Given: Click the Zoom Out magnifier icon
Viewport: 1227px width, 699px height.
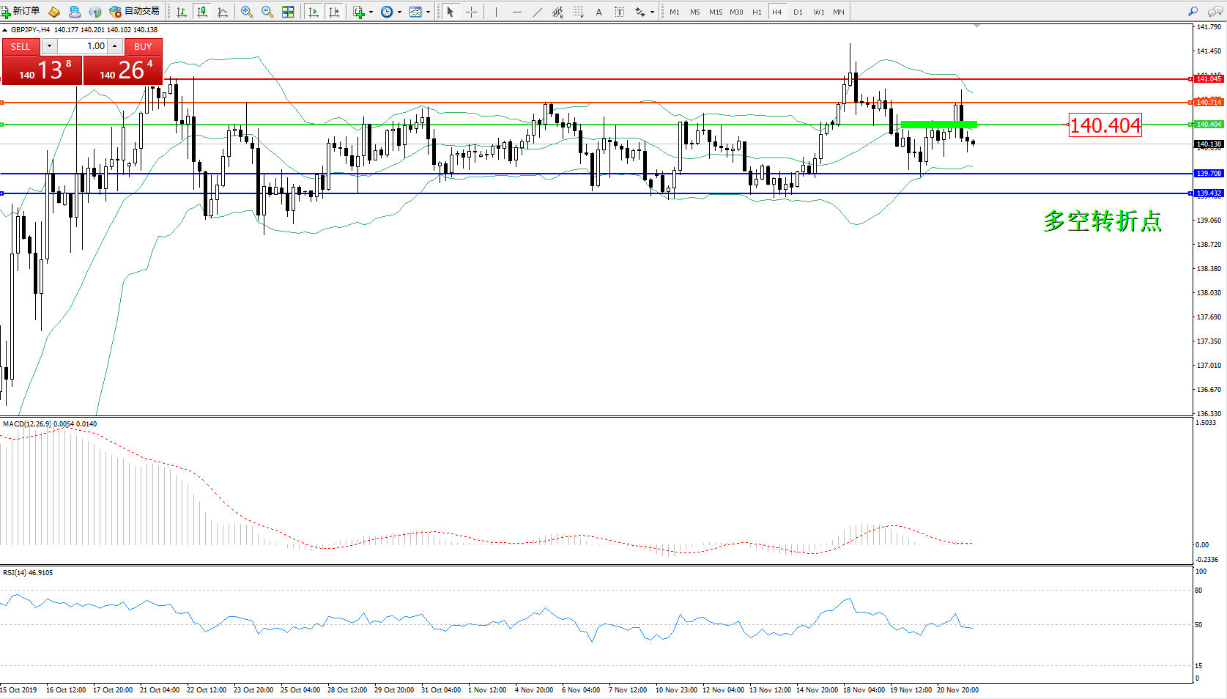Looking at the screenshot, I should (x=267, y=12).
